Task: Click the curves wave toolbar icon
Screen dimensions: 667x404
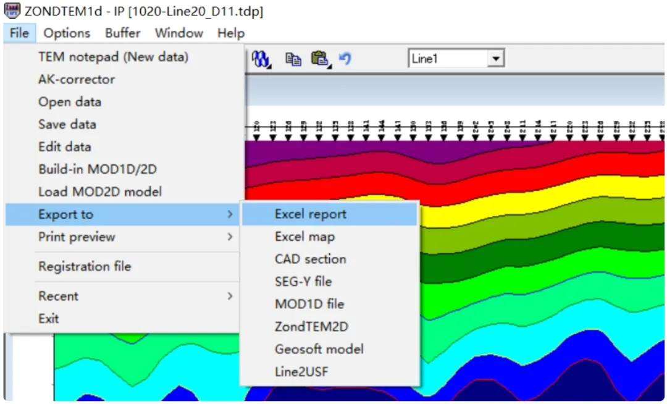Action: click(261, 59)
